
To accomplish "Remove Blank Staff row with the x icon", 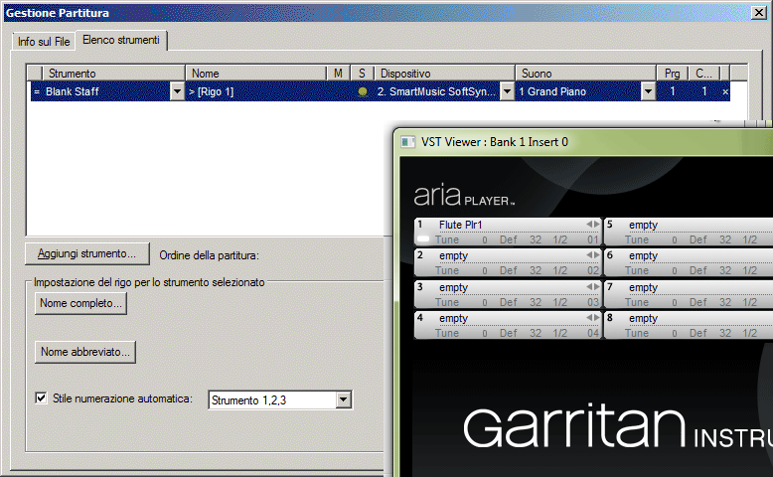I will tap(725, 91).
